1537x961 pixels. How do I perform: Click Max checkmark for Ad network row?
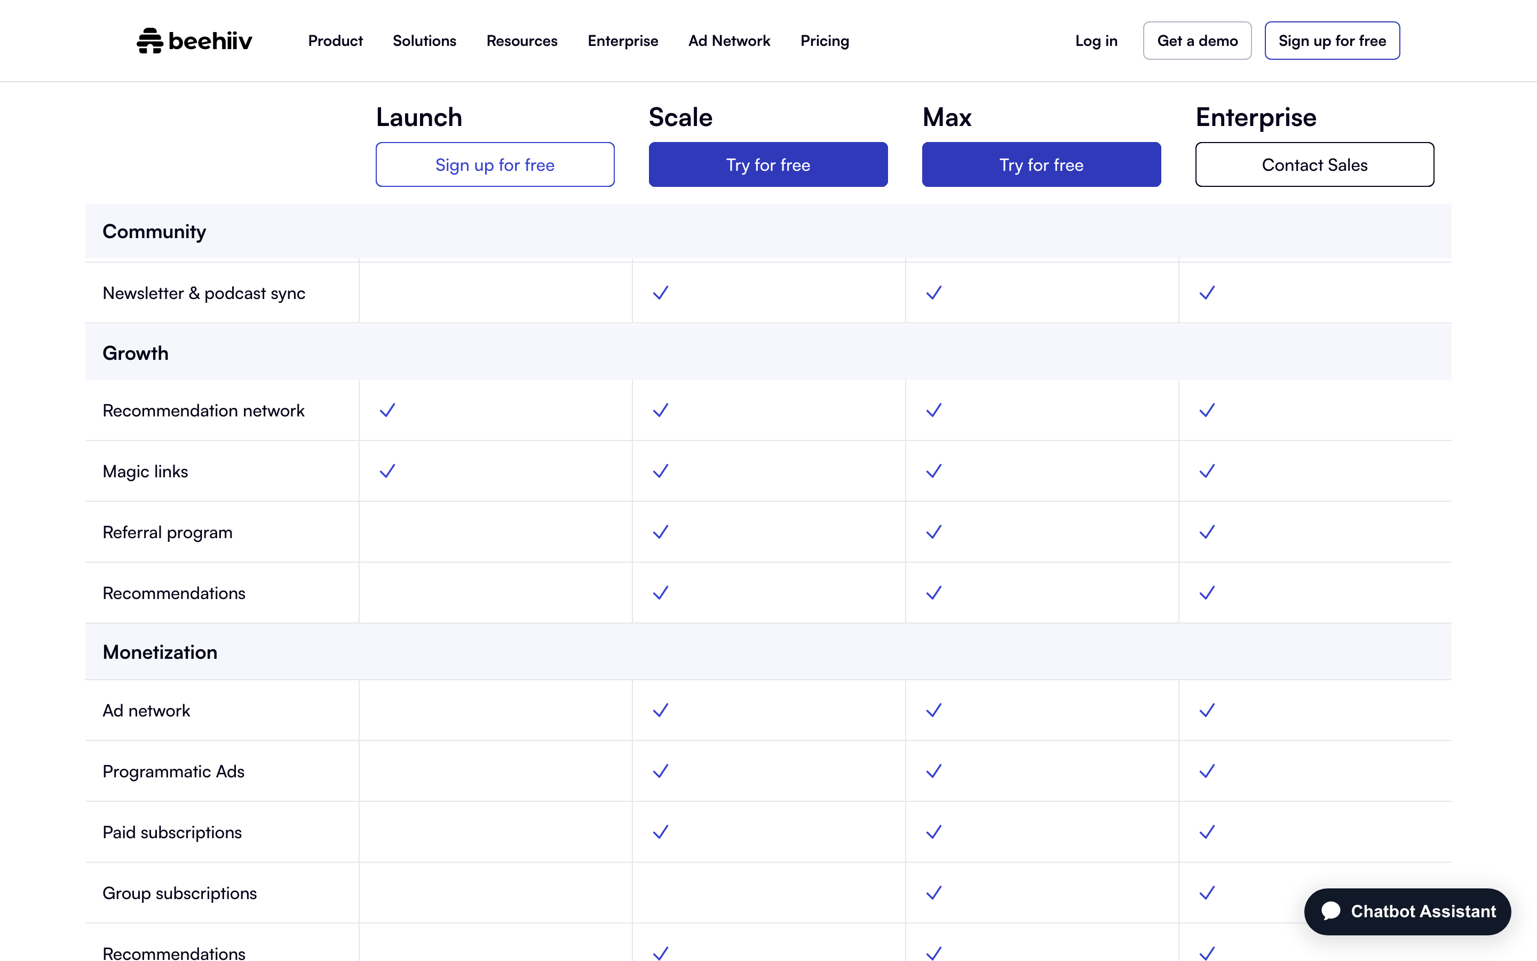(933, 710)
